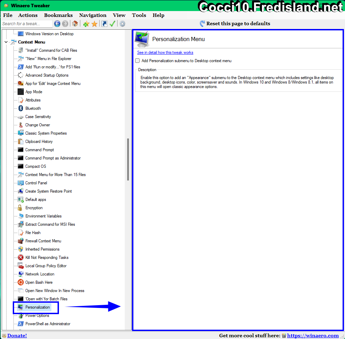Click the Donate! link

pos(17,336)
